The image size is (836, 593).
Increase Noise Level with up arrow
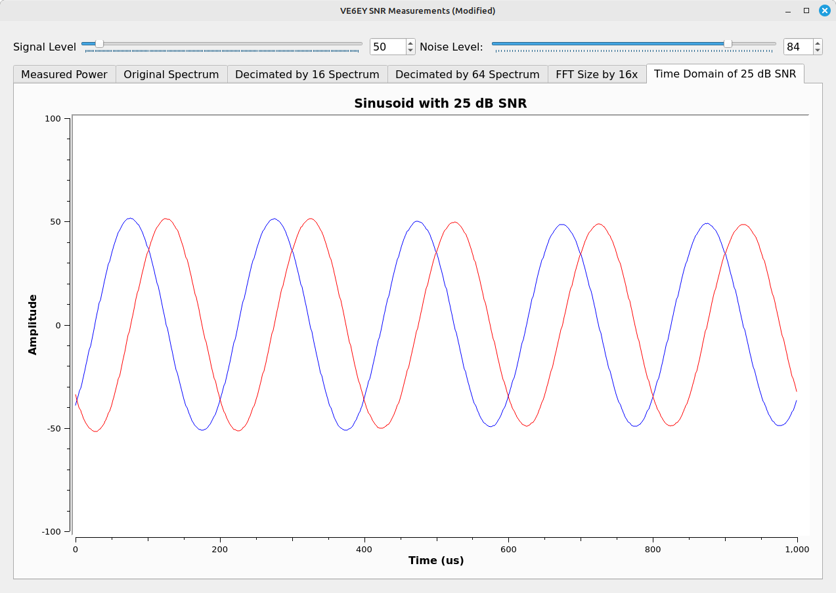point(817,43)
